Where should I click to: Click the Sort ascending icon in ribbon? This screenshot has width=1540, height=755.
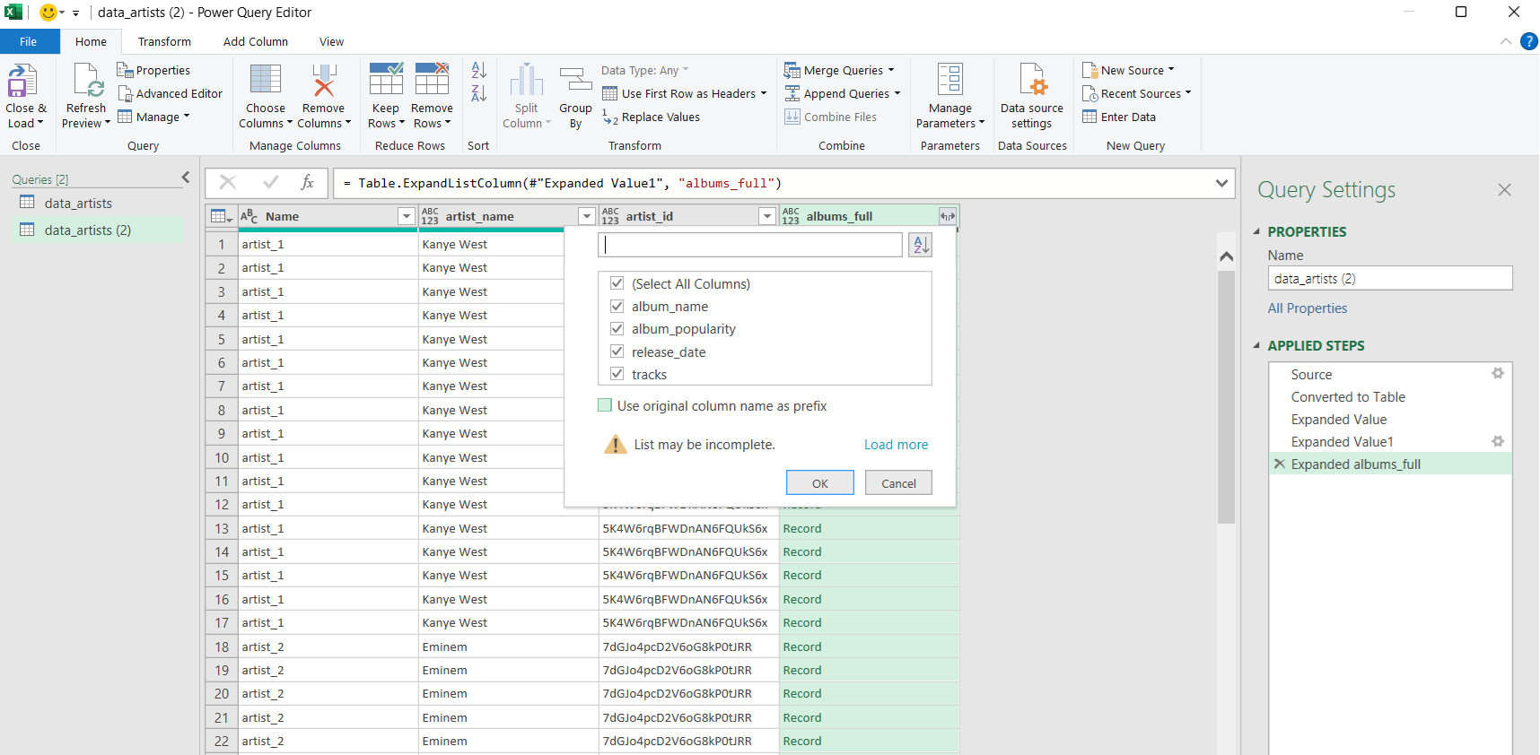click(478, 70)
